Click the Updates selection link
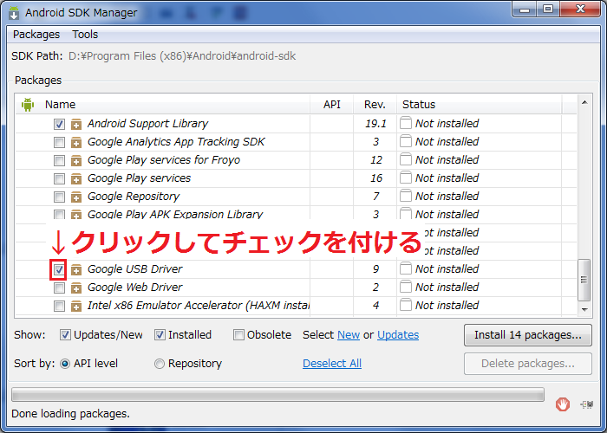This screenshot has height=433, width=607. tap(398, 335)
